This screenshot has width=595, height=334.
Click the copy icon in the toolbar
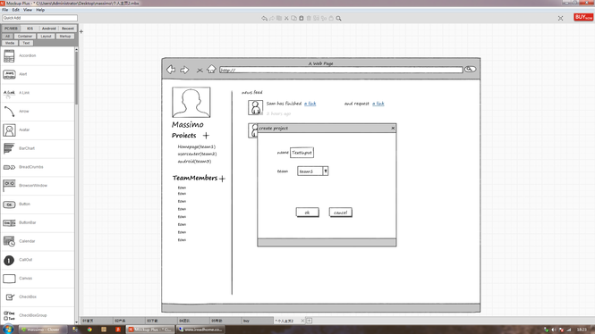[293, 18]
